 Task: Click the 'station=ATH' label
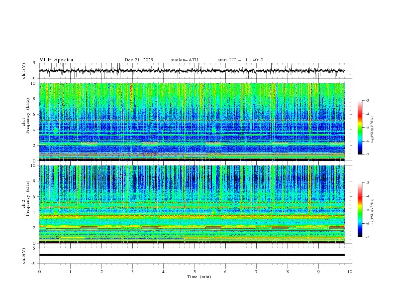[185, 60]
